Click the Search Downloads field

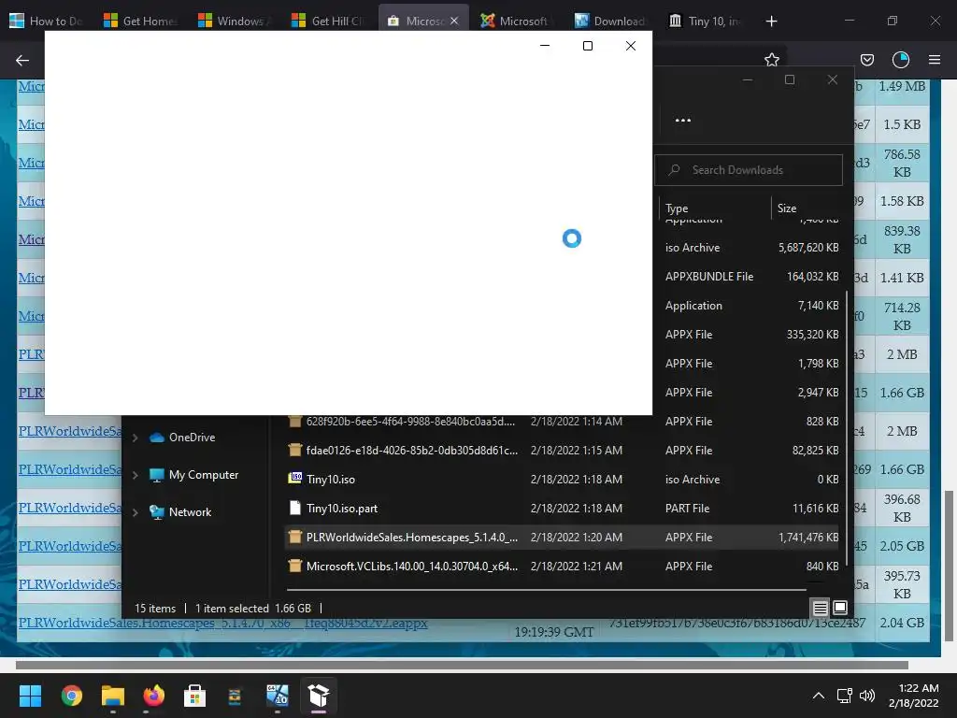(749, 170)
